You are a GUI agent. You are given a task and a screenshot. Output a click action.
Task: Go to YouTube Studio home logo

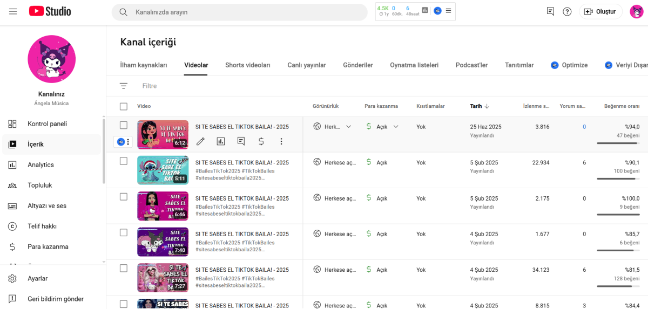[50, 11]
